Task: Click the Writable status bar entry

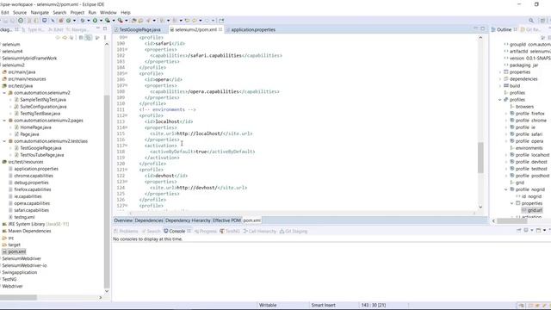Action: pos(268,305)
